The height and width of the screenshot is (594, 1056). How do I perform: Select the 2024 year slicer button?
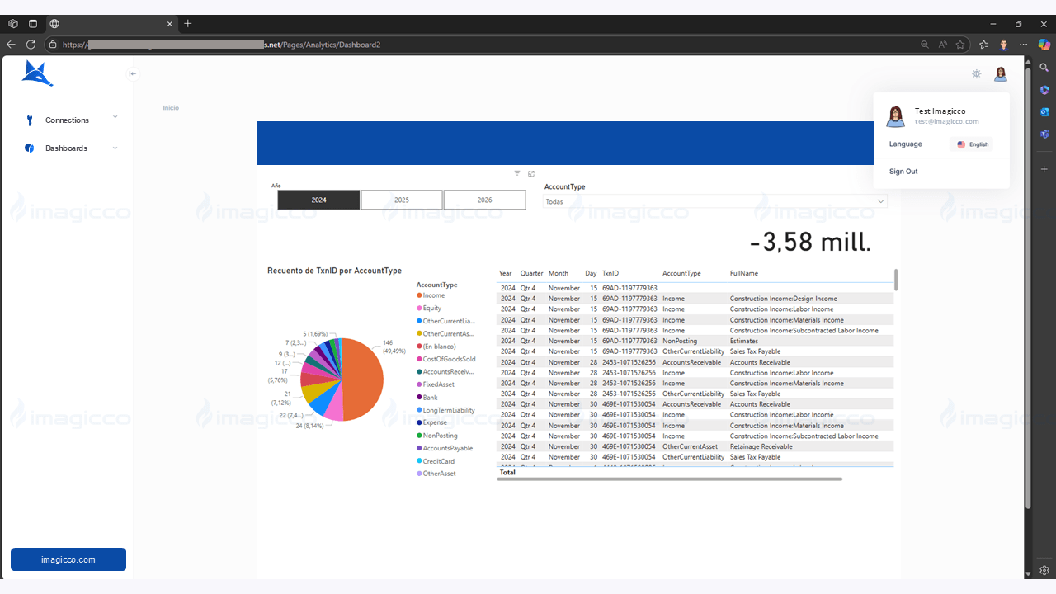318,200
